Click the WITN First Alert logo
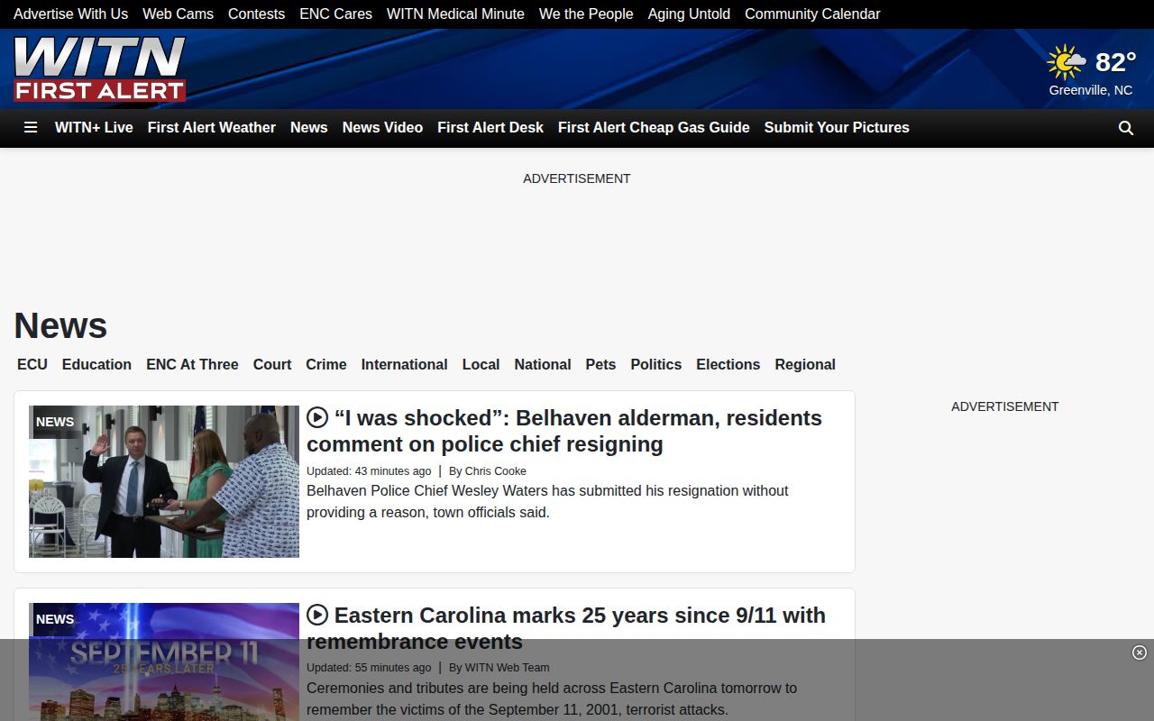Image resolution: width=1154 pixels, height=721 pixels. click(100, 68)
